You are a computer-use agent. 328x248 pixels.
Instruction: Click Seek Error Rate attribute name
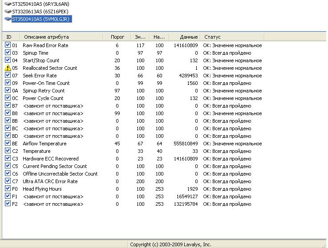(40, 76)
